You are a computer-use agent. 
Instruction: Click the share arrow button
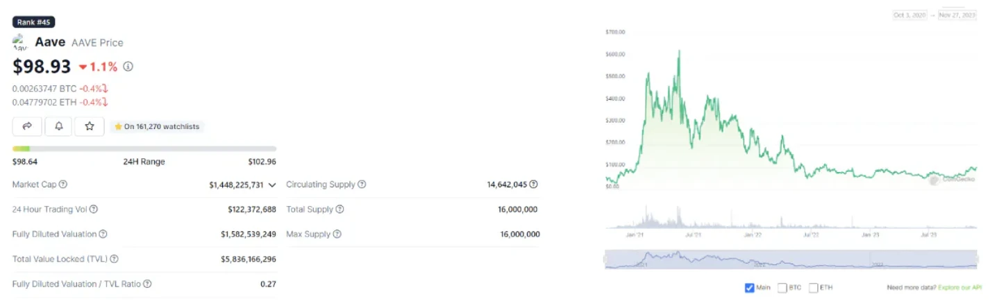click(x=28, y=126)
